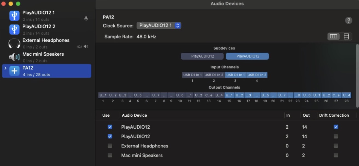Enable Use for External Headphones
Image resolution: width=359 pixels, height=166 pixels.
(x=110, y=146)
